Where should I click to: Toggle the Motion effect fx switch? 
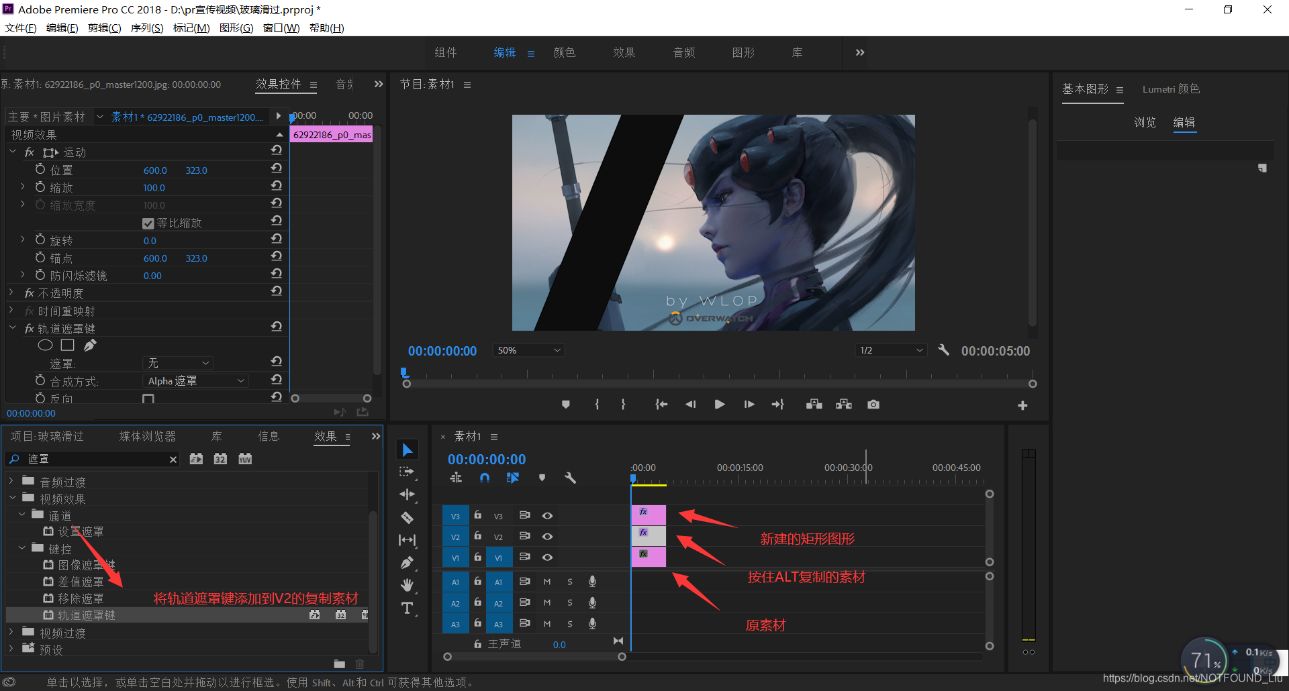(x=30, y=152)
